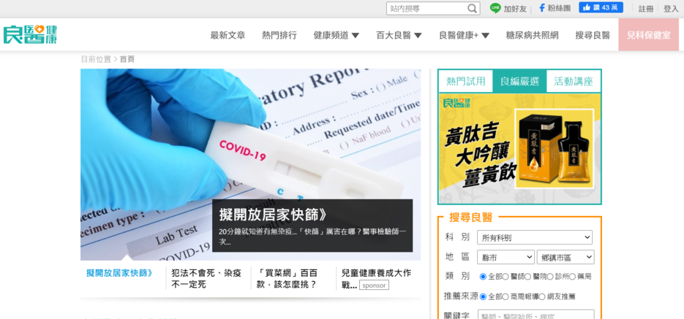Open the 所有科別 department dropdown
Screen dimensions: 684x319
tap(534, 238)
